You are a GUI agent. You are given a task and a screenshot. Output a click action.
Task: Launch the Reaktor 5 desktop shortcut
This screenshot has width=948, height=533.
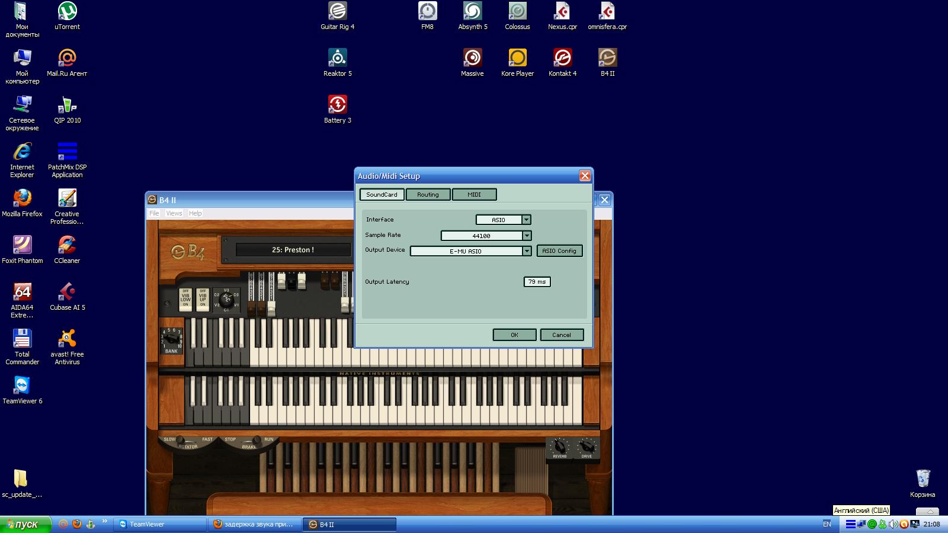[x=337, y=63]
